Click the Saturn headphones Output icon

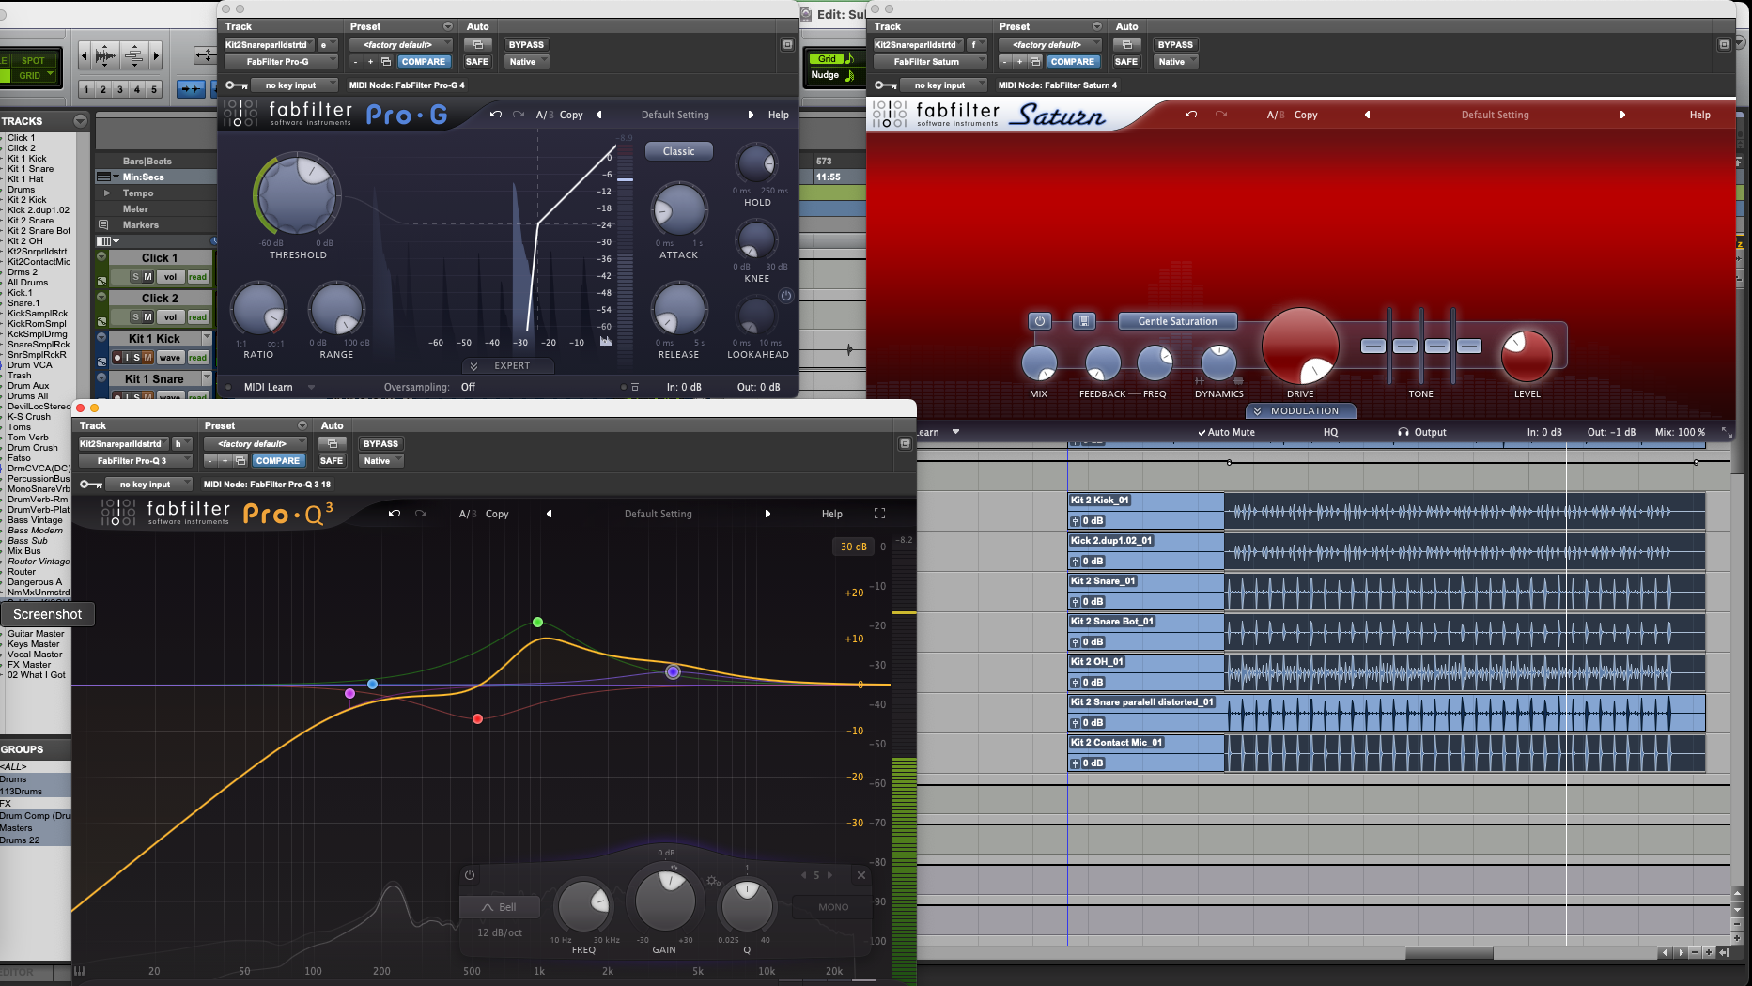pos(1403,432)
